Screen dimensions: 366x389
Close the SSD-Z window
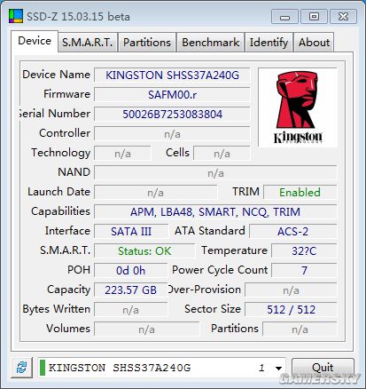coord(343,16)
